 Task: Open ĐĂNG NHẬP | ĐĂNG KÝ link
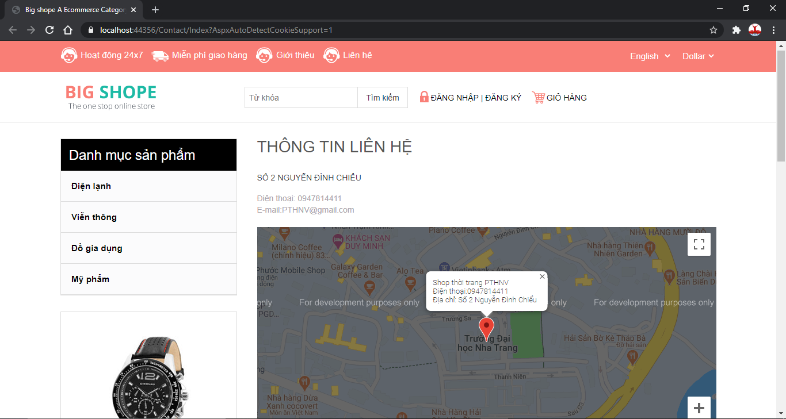476,98
